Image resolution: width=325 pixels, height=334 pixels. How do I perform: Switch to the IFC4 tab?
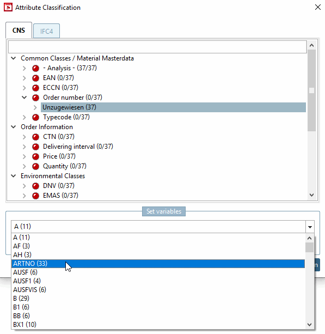tap(46, 31)
